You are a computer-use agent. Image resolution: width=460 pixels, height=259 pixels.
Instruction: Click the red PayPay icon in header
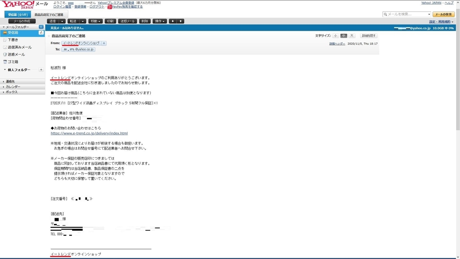(110, 7)
